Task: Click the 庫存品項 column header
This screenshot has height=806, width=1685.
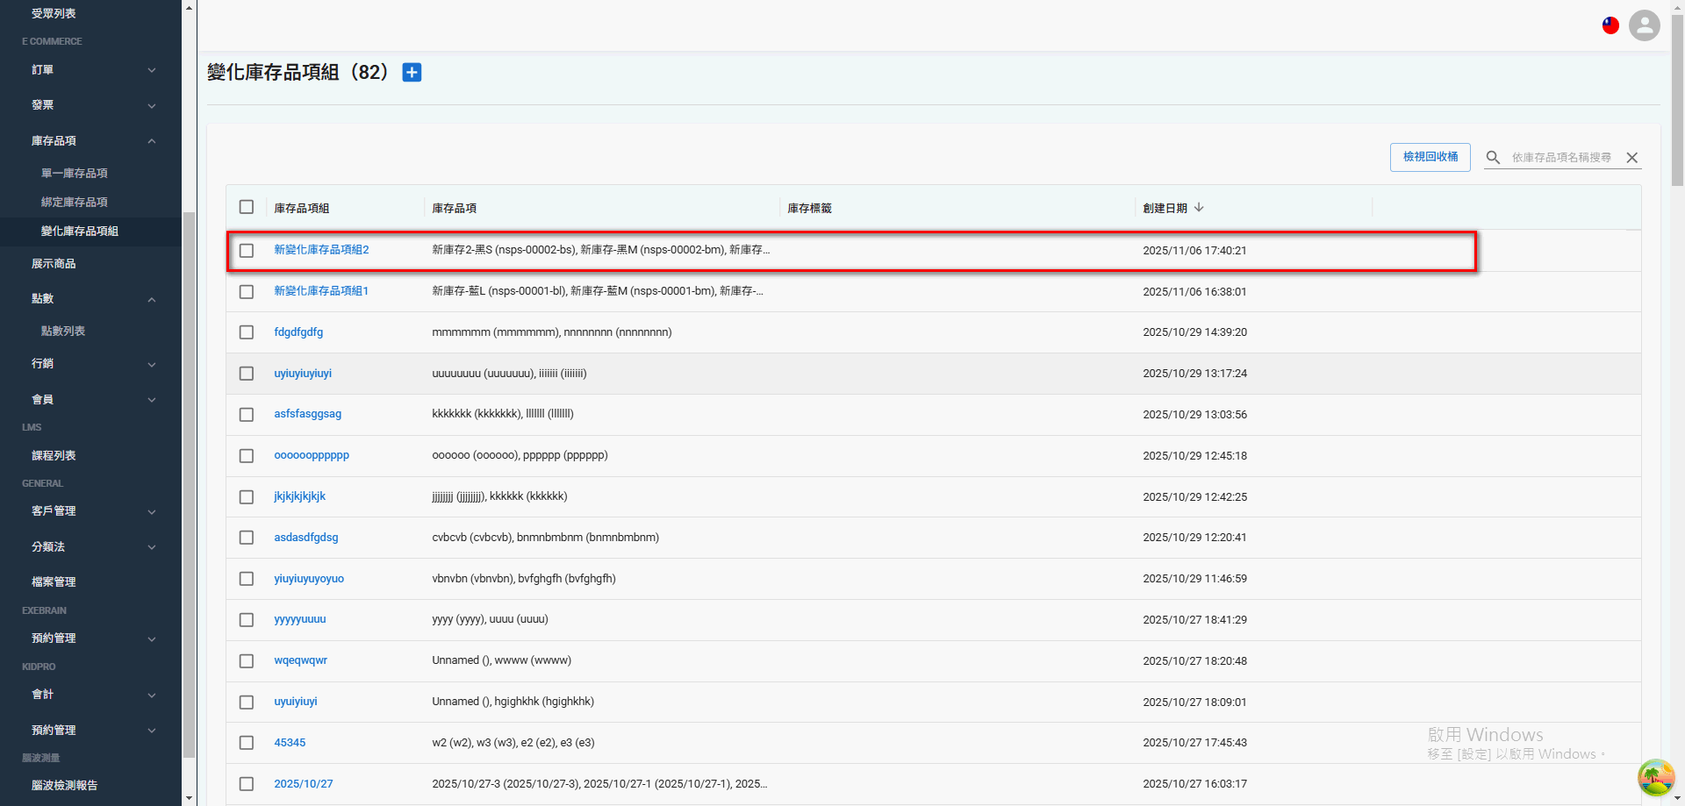Action: 455,209
